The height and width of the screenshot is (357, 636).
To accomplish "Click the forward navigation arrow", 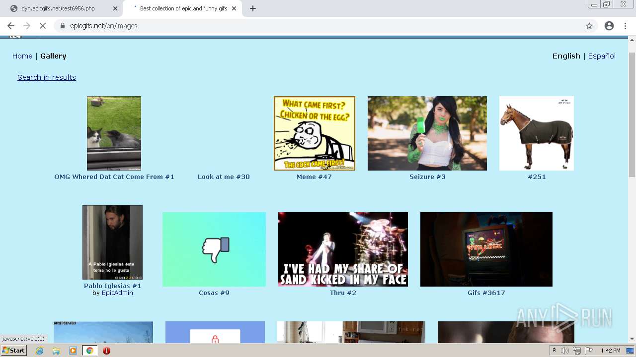I will [x=27, y=26].
